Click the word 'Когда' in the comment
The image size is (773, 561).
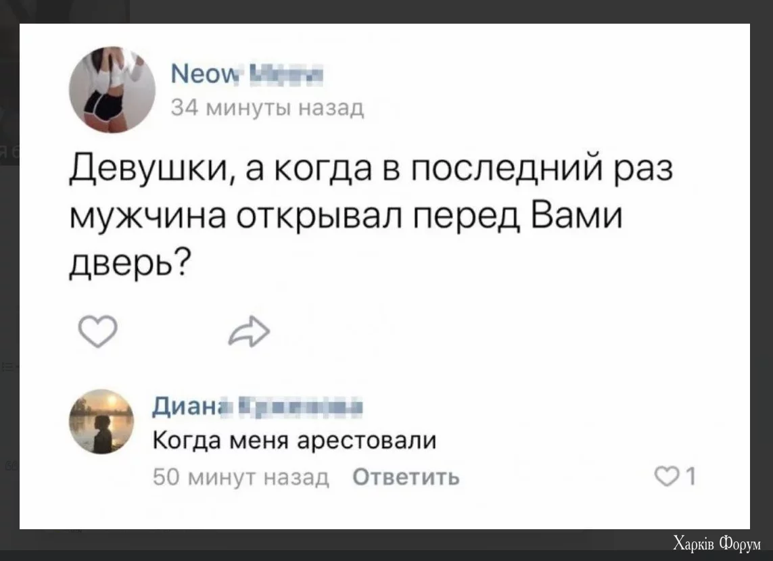pos(181,441)
